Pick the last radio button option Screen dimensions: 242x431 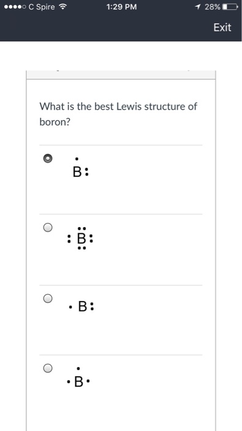(x=48, y=368)
